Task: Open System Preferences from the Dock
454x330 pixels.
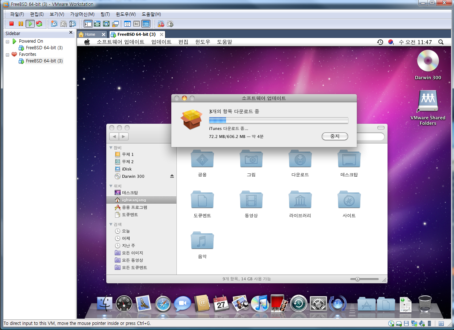Action: 318,304
